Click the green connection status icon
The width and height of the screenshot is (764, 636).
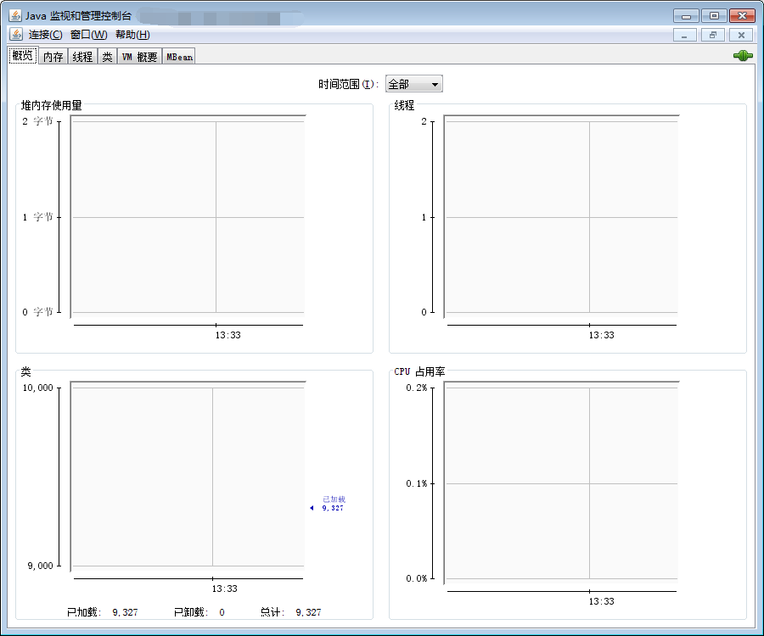point(743,56)
